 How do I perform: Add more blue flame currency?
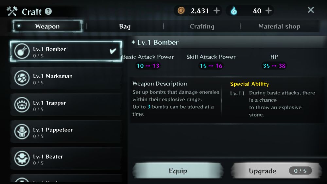tap(268, 10)
